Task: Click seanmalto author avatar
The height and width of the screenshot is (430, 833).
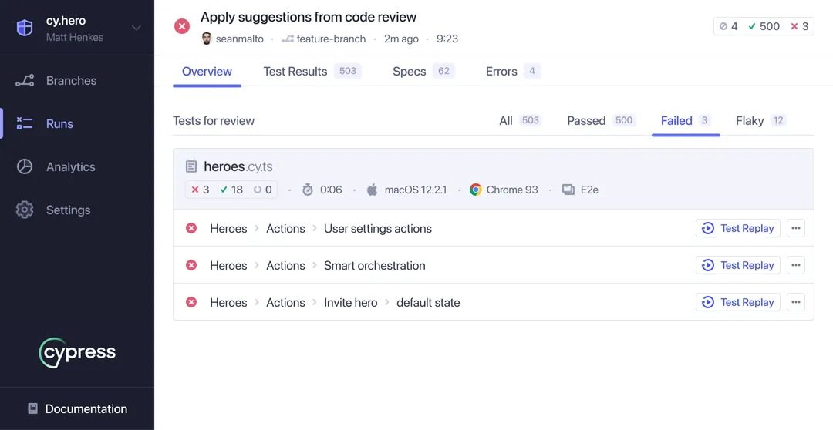Action: 207,39
